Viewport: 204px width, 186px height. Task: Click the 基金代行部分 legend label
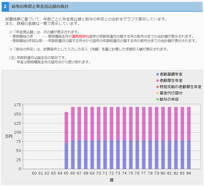pyautogui.click(x=171, y=93)
